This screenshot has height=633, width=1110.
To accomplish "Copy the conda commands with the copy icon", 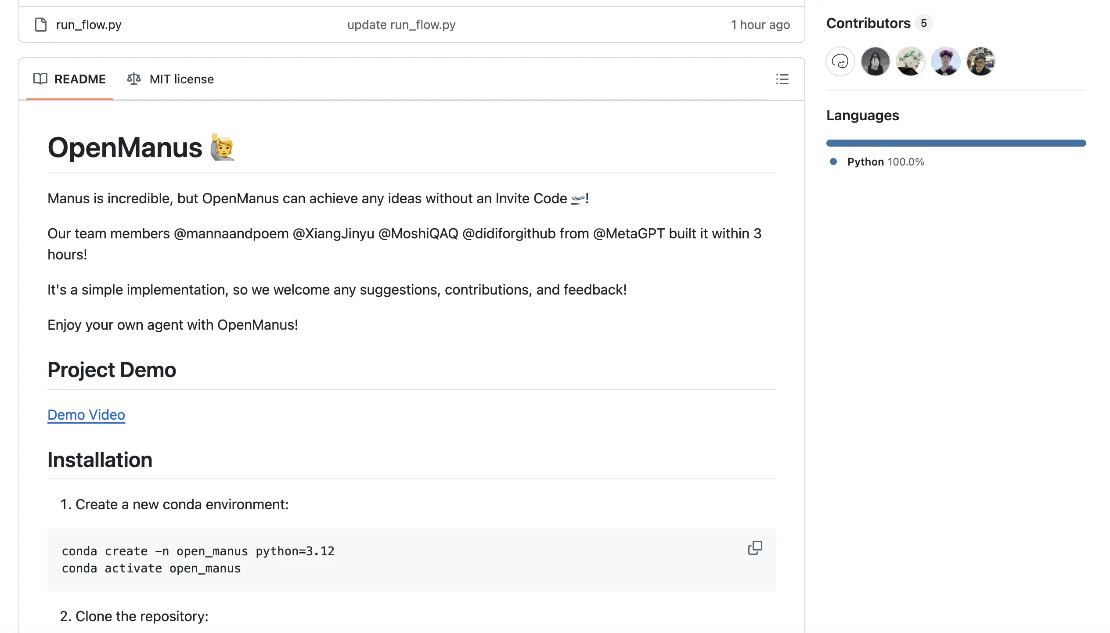I will 755,548.
